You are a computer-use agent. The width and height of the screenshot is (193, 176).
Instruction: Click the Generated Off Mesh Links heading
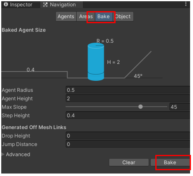[x=34, y=128]
